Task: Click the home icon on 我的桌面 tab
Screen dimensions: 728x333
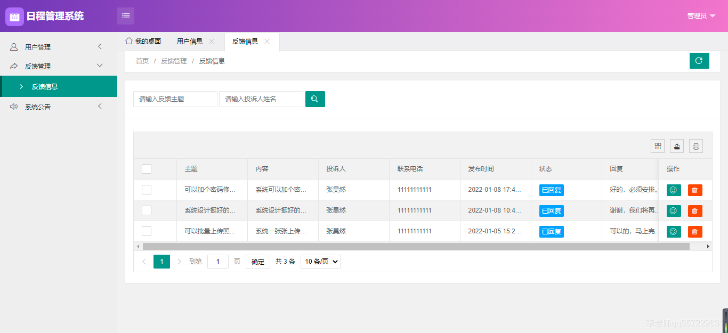Action: click(x=128, y=41)
